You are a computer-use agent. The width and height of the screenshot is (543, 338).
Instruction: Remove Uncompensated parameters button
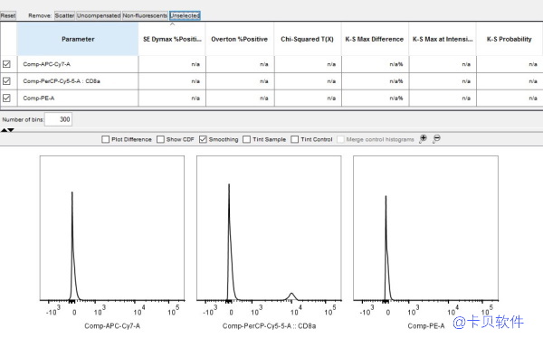(99, 15)
